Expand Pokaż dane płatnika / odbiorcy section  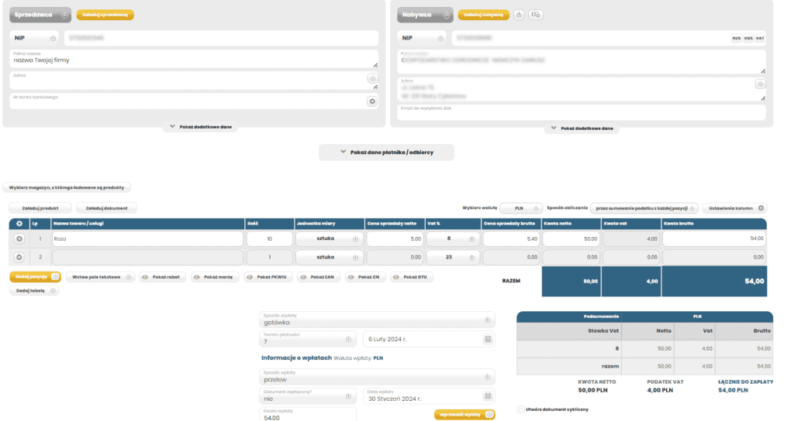[386, 152]
